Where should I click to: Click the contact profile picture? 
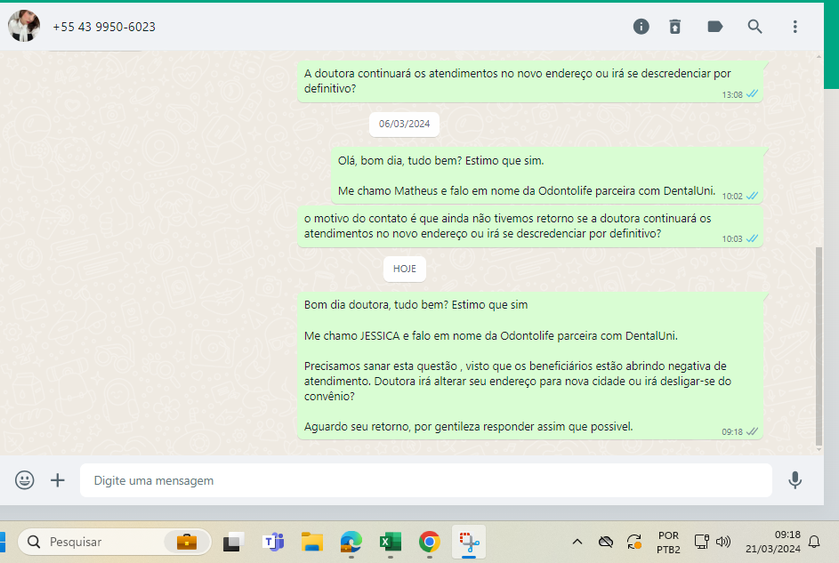[x=24, y=27]
